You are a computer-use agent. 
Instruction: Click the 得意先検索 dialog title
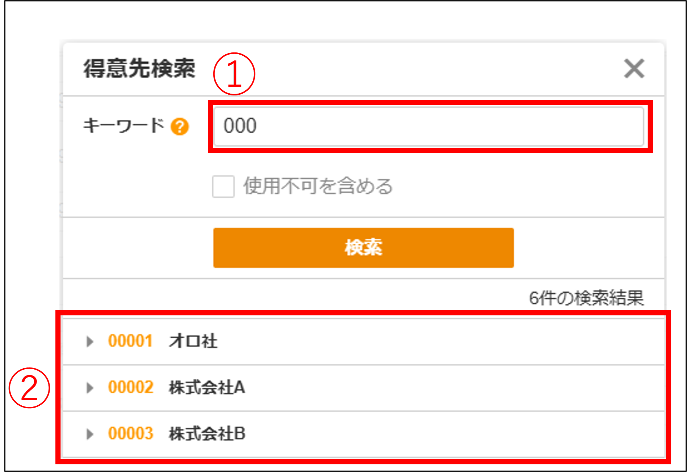click(139, 69)
